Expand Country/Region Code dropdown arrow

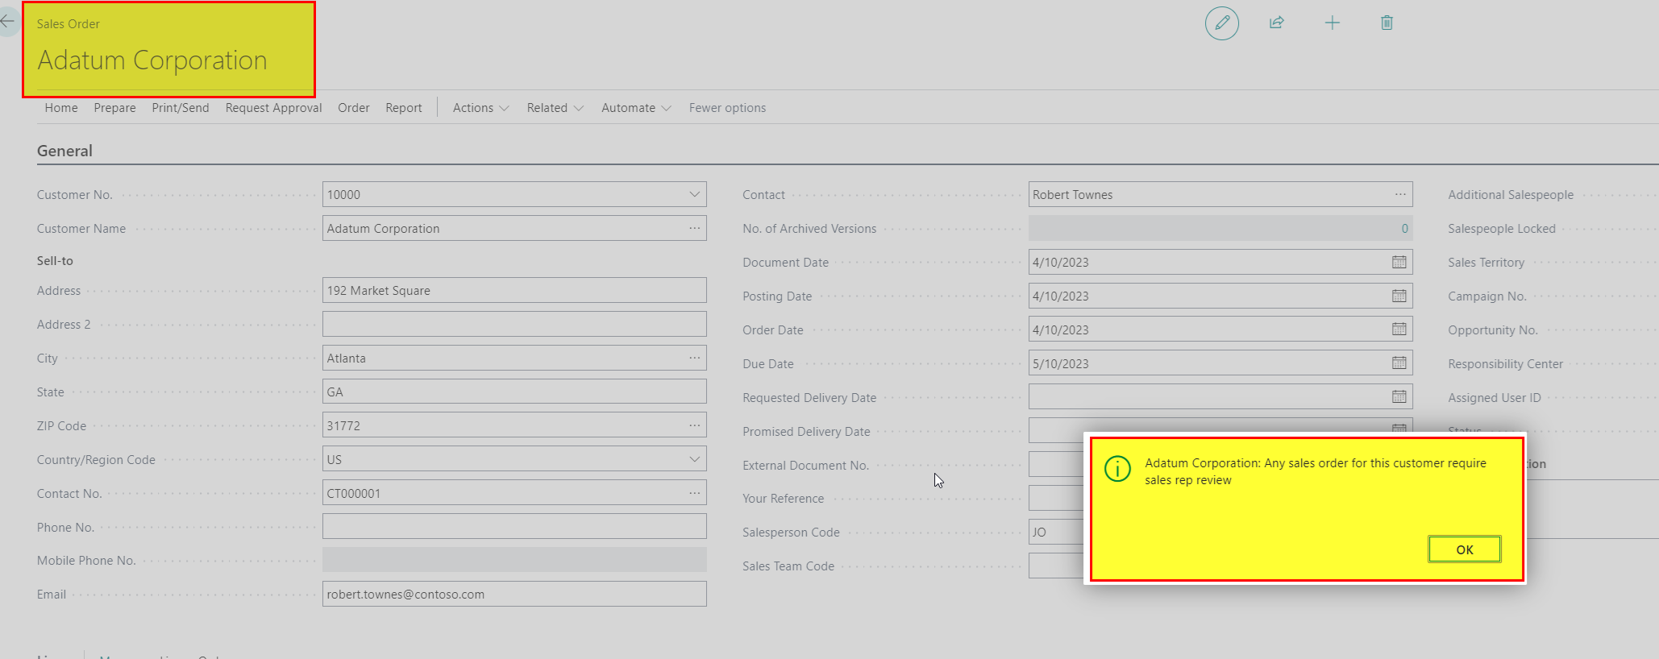(695, 459)
